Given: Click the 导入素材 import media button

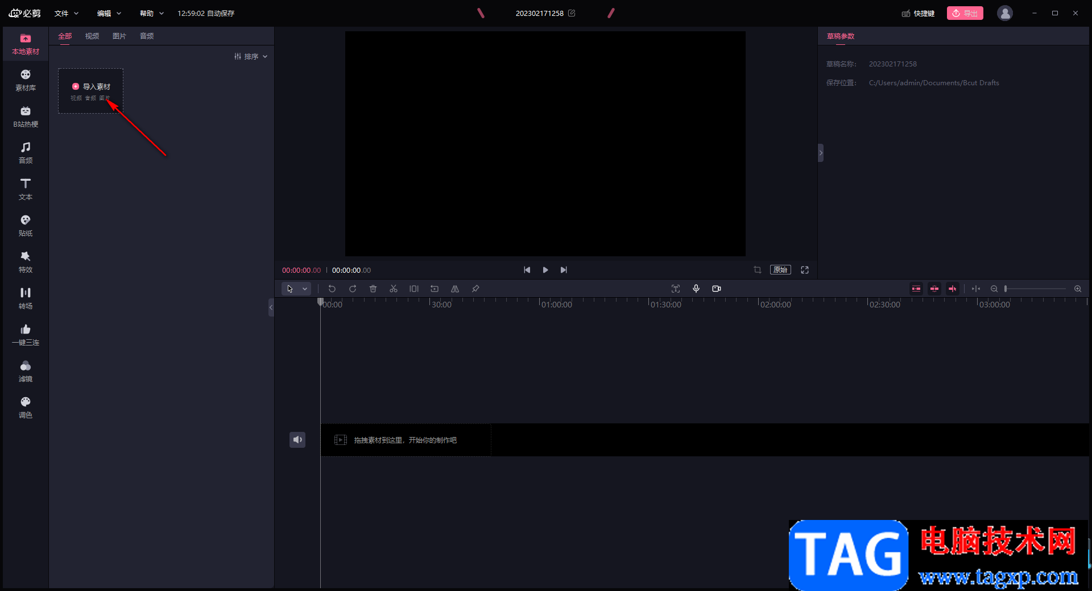Looking at the screenshot, I should 90,91.
